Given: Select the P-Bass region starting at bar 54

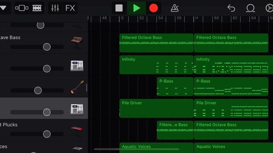Looking at the screenshot, I should point(175,87).
